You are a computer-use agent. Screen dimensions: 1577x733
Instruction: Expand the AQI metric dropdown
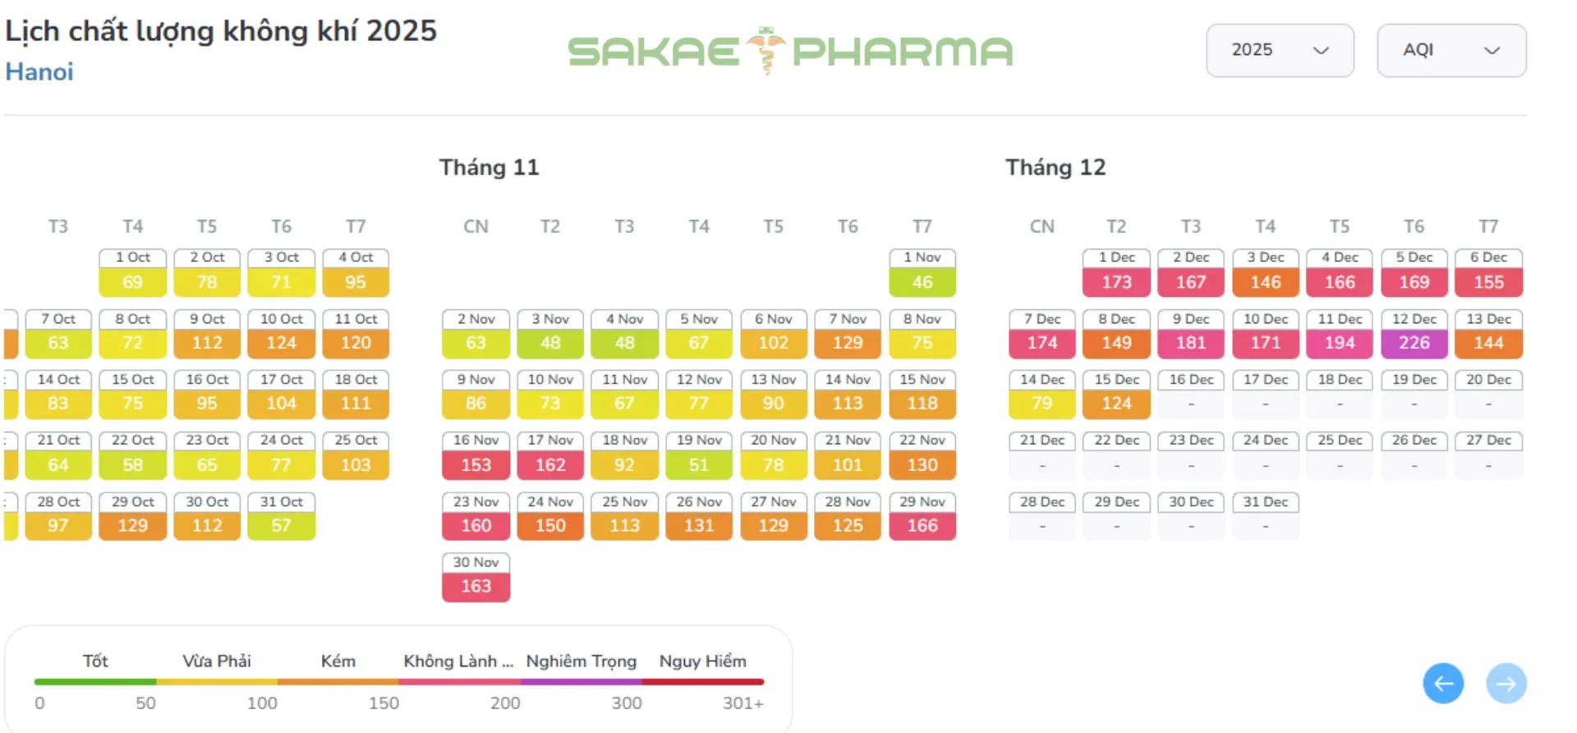pos(1451,50)
